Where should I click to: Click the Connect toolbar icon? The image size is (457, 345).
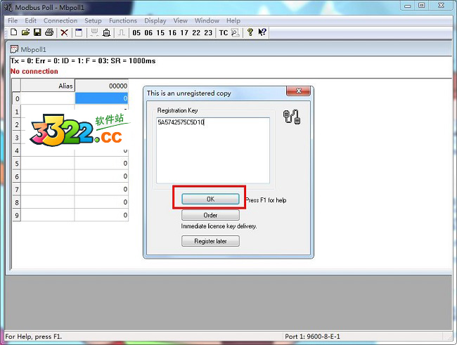94,32
